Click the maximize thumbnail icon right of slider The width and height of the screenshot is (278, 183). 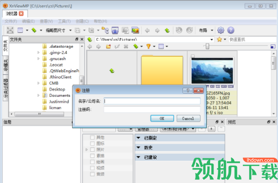tap(273, 47)
